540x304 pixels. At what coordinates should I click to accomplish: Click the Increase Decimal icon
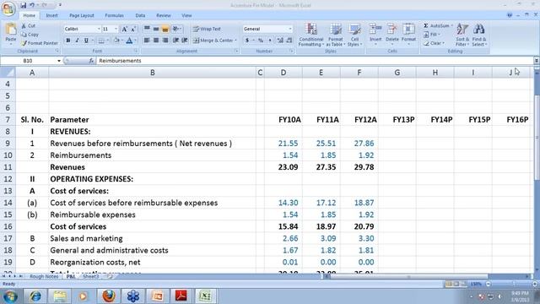[280, 41]
